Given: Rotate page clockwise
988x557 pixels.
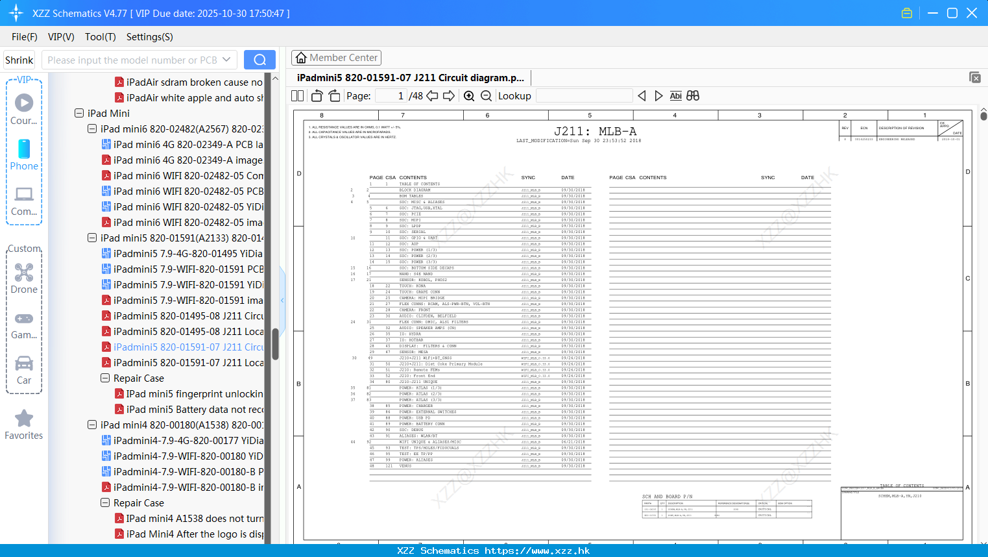Looking at the screenshot, I should coord(334,95).
